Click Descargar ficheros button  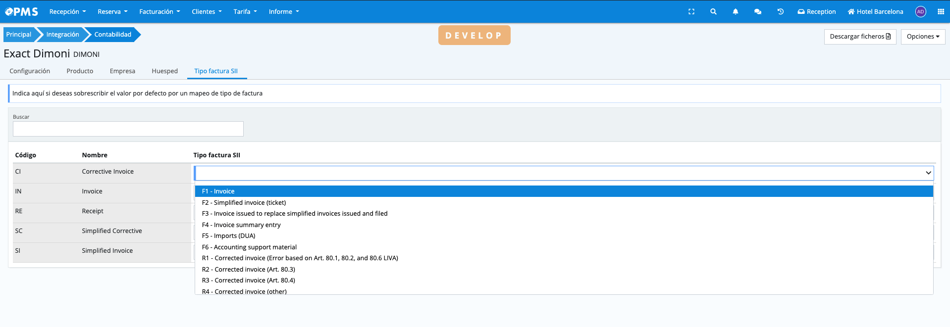coord(860,37)
